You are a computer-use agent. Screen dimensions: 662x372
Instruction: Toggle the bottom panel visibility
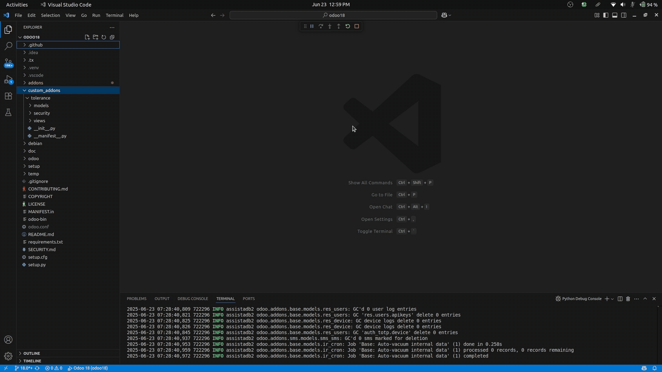point(615,15)
